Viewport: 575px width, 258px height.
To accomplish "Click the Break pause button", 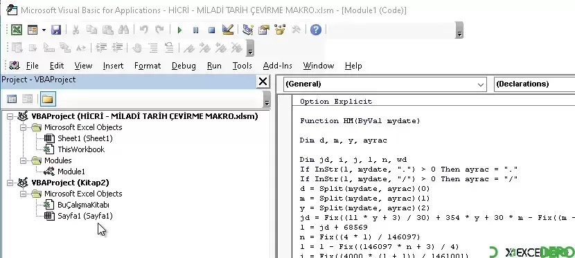I will (x=195, y=30).
